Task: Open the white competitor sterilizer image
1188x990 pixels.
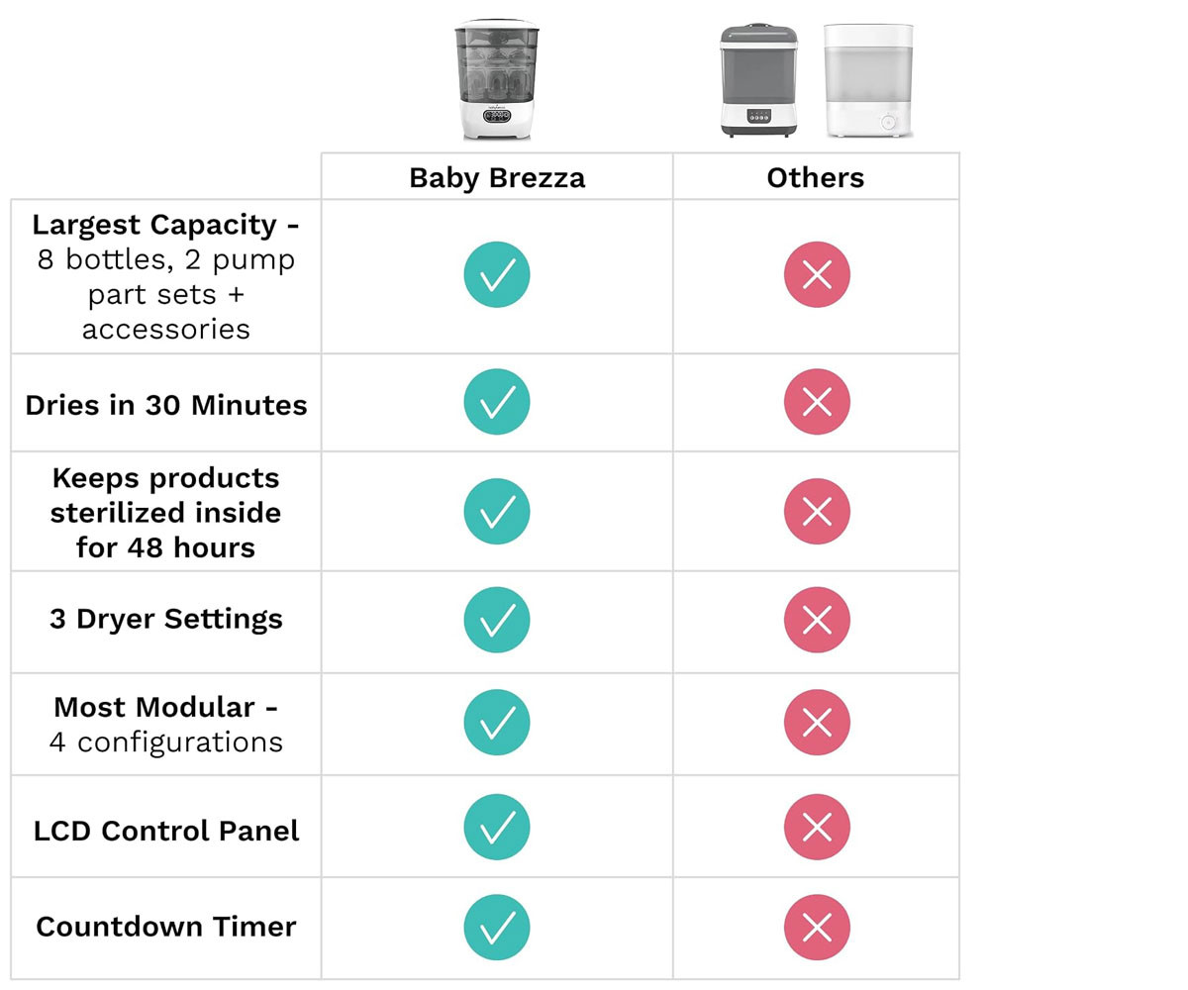Action: pyautogui.click(x=868, y=80)
